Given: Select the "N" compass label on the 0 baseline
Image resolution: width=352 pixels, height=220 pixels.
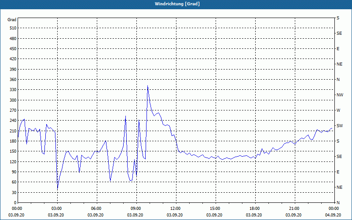Looking at the screenshot, I should click(338, 203).
